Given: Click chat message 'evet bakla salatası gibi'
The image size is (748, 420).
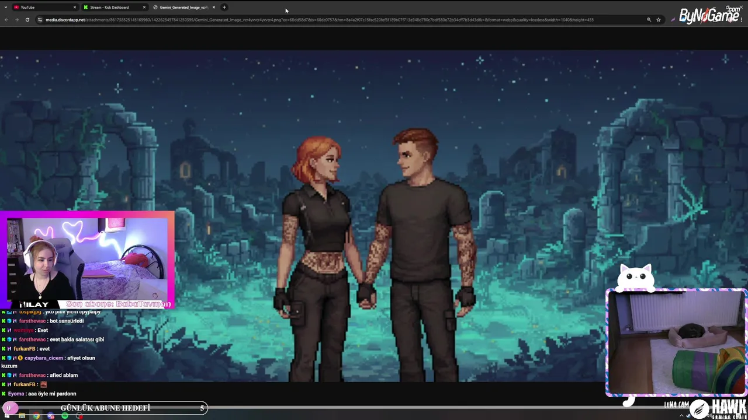Looking at the screenshot, I should point(77,339).
